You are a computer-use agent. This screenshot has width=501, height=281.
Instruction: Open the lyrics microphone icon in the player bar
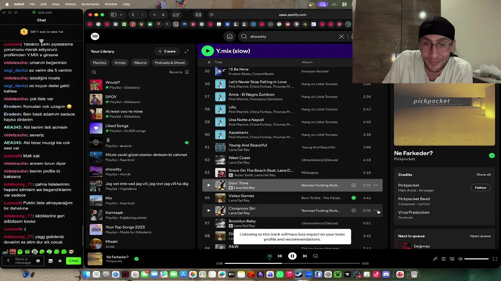(x=435, y=259)
